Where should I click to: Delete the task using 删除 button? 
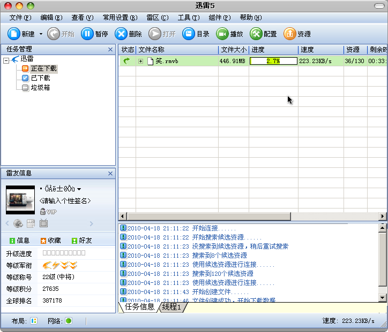(128, 34)
